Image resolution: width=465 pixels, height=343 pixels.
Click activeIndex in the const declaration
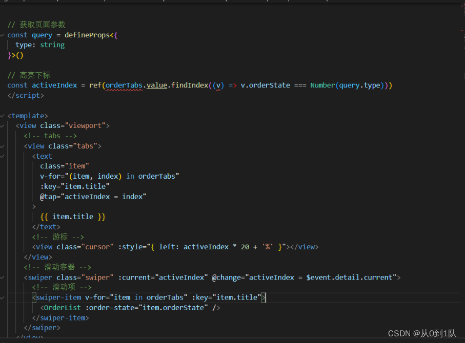[54, 85]
